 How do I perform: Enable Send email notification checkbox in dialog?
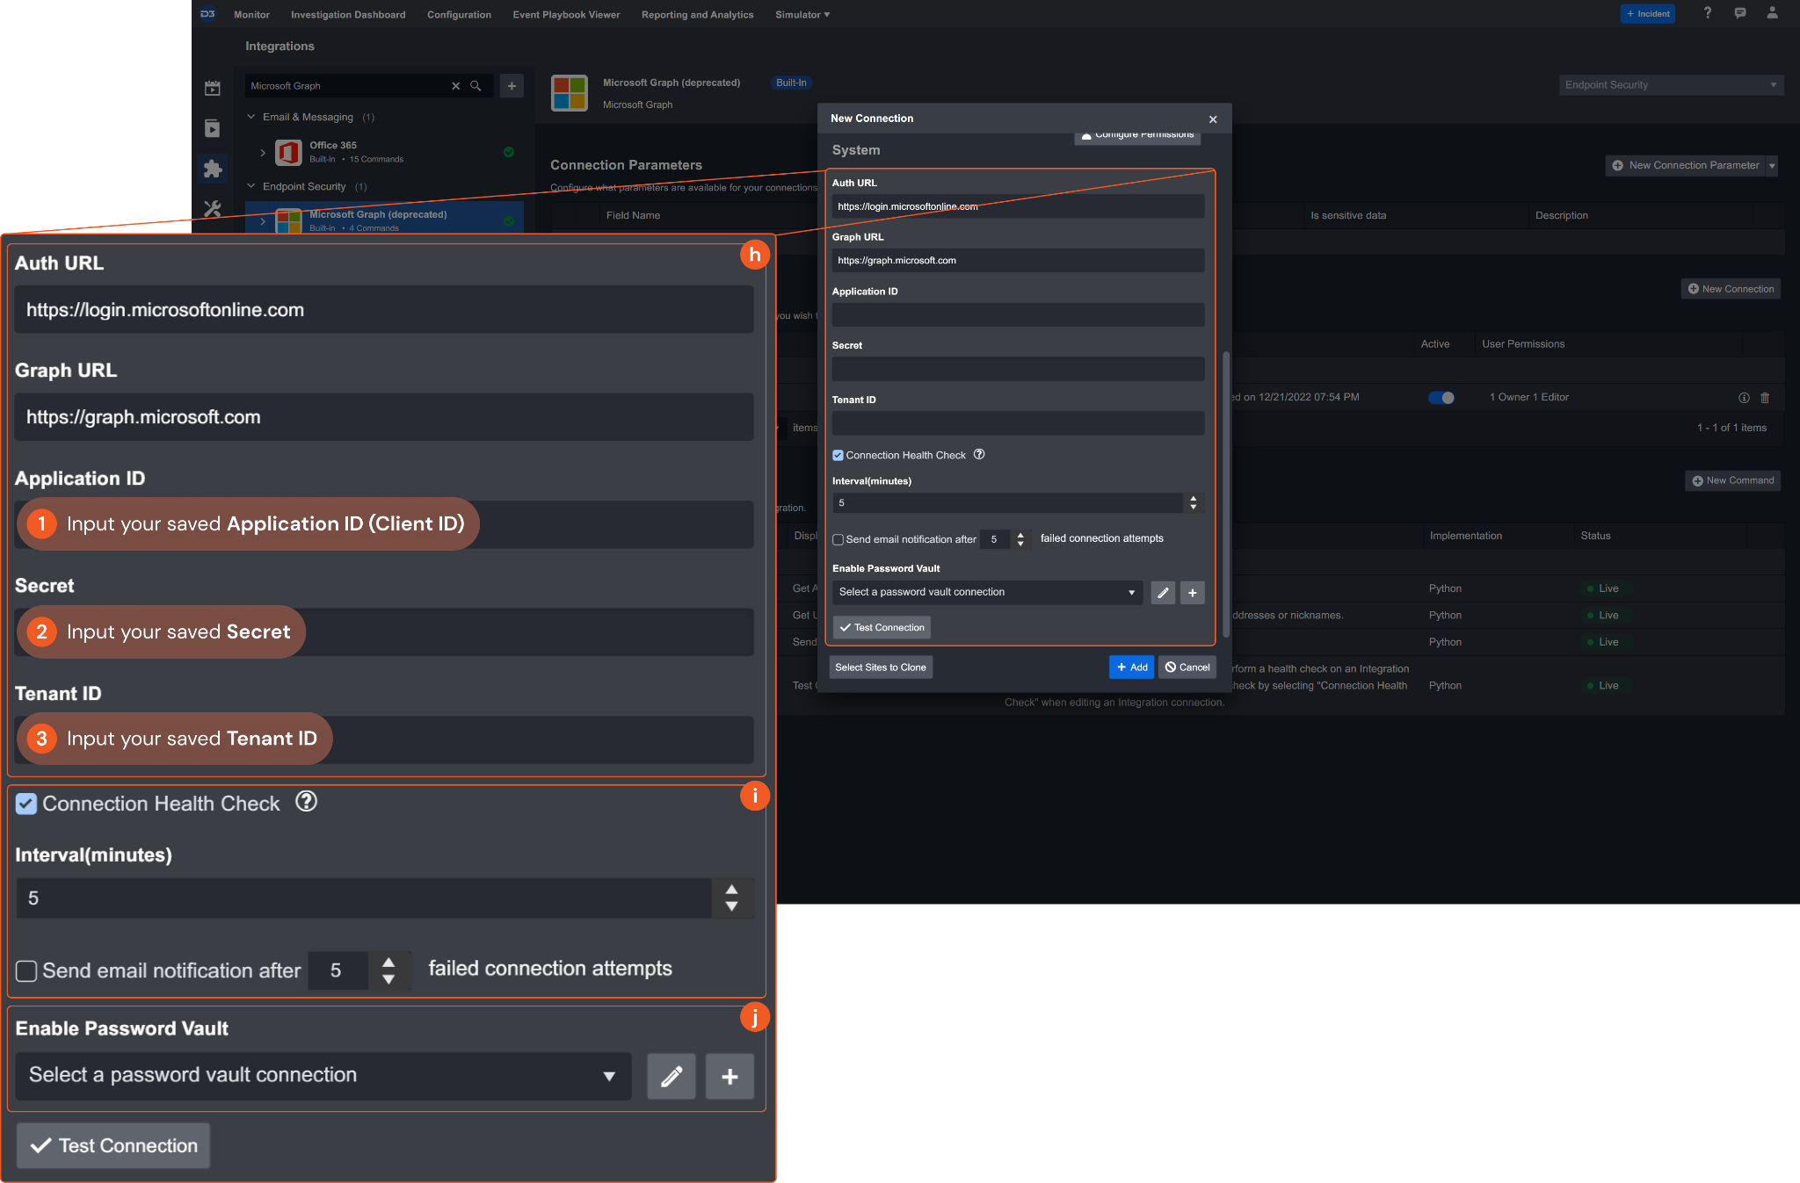coord(838,539)
